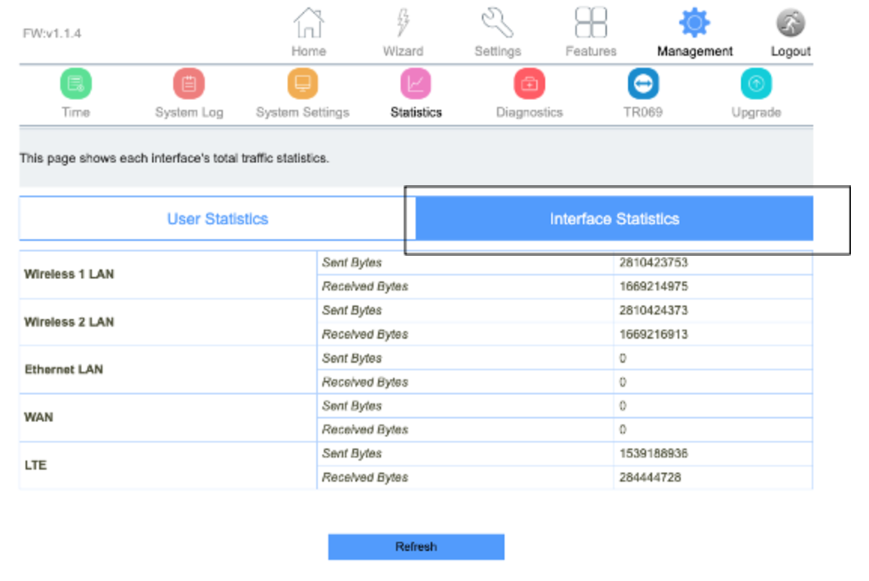Image resolution: width=869 pixels, height=581 pixels.
Task: Open the TR069 icon
Action: click(x=642, y=84)
